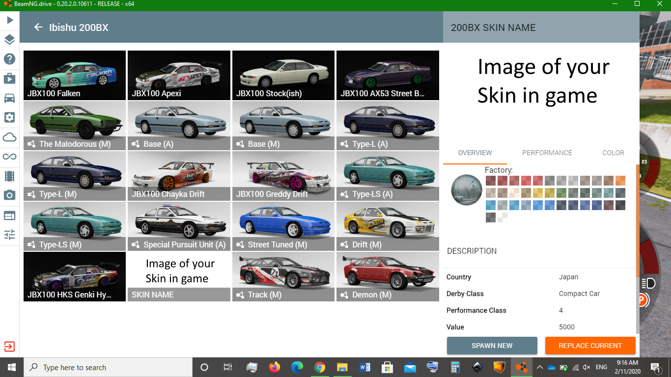Select the Base (M) configuration
671x377 pixels.
283,126
